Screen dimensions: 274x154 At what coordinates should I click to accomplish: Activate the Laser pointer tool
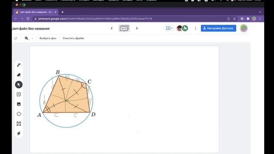pyautogui.click(x=19, y=133)
